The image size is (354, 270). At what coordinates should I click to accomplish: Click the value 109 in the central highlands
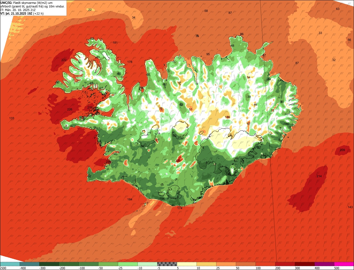(x=227, y=117)
